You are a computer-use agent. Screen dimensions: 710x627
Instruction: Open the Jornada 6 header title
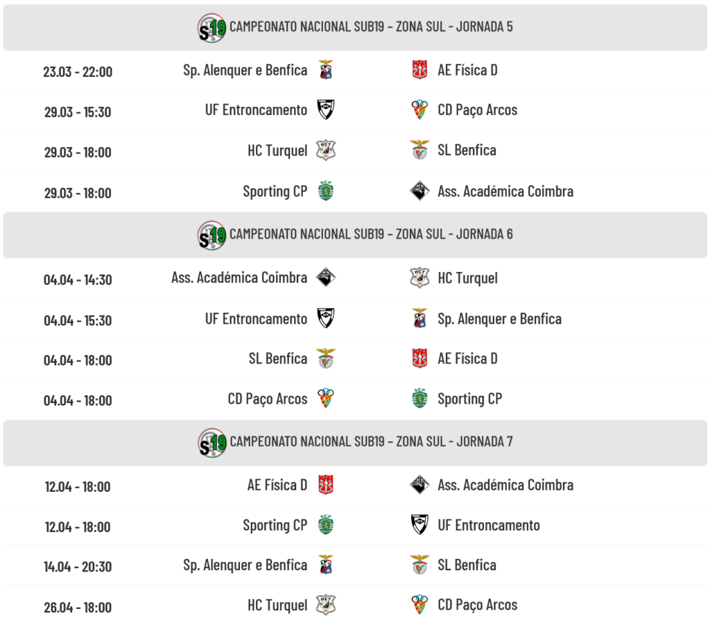point(371,234)
